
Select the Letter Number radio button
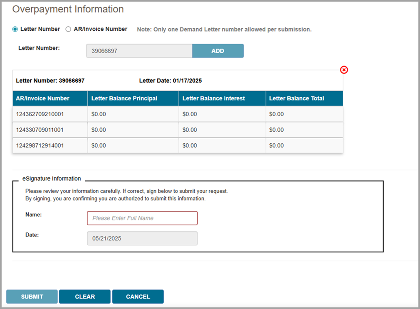[x=15, y=29]
